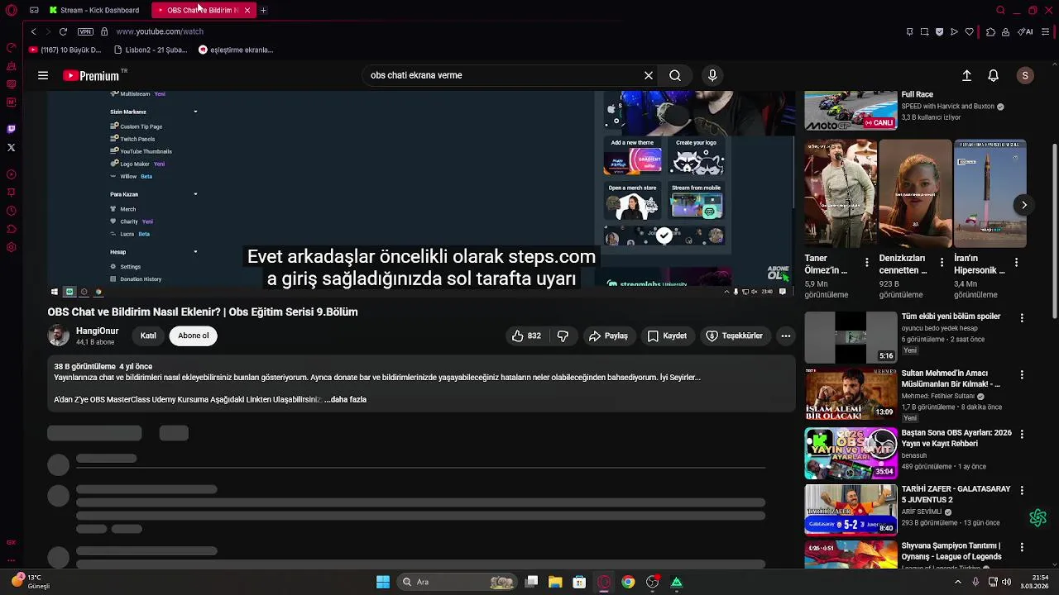The height and width of the screenshot is (595, 1059).
Task: Open Opera AI toolbar button
Action: (x=1025, y=31)
